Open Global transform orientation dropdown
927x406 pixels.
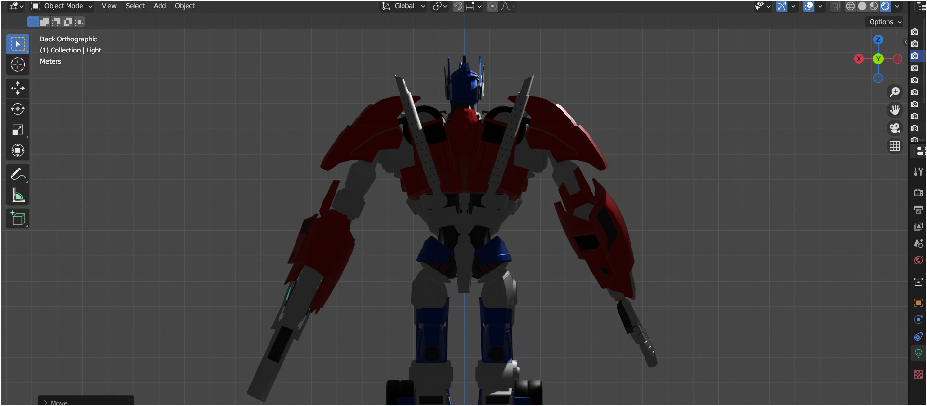pyautogui.click(x=403, y=6)
